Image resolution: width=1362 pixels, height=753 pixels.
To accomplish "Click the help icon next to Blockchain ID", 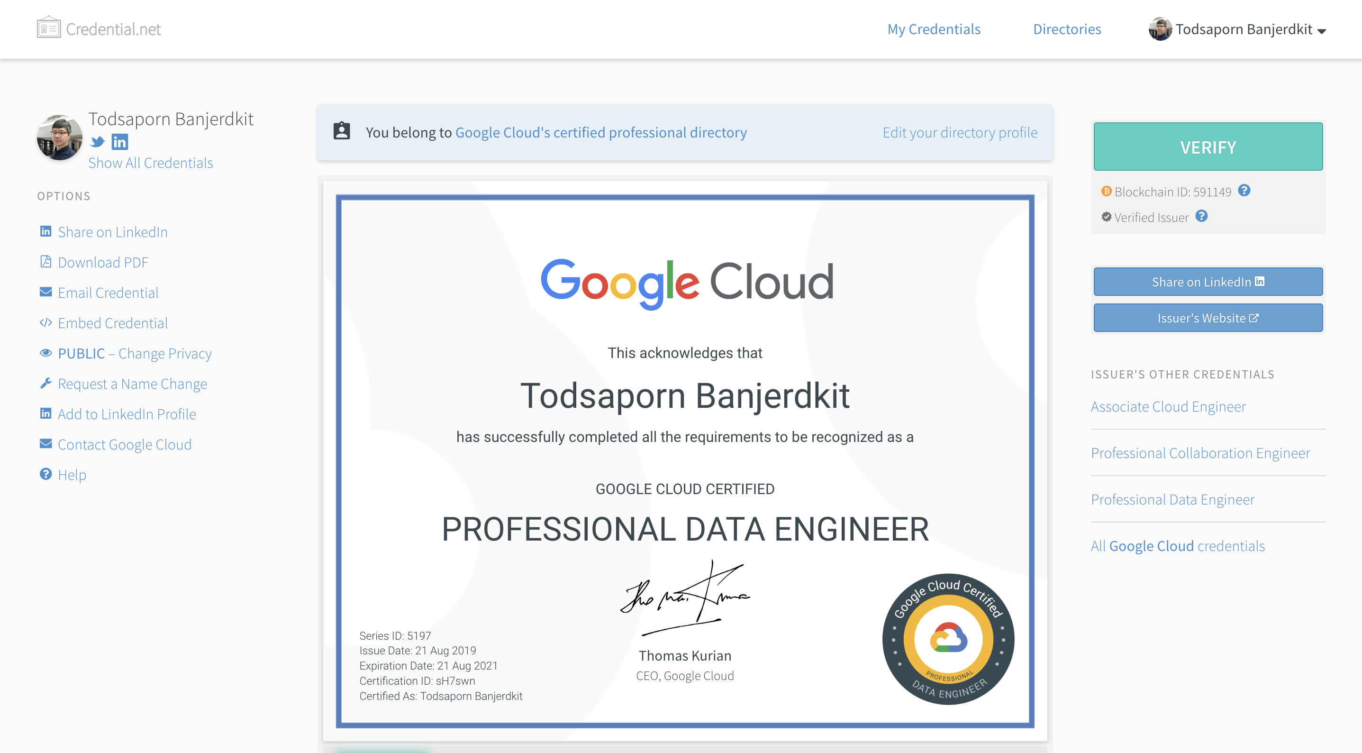I will tap(1244, 191).
